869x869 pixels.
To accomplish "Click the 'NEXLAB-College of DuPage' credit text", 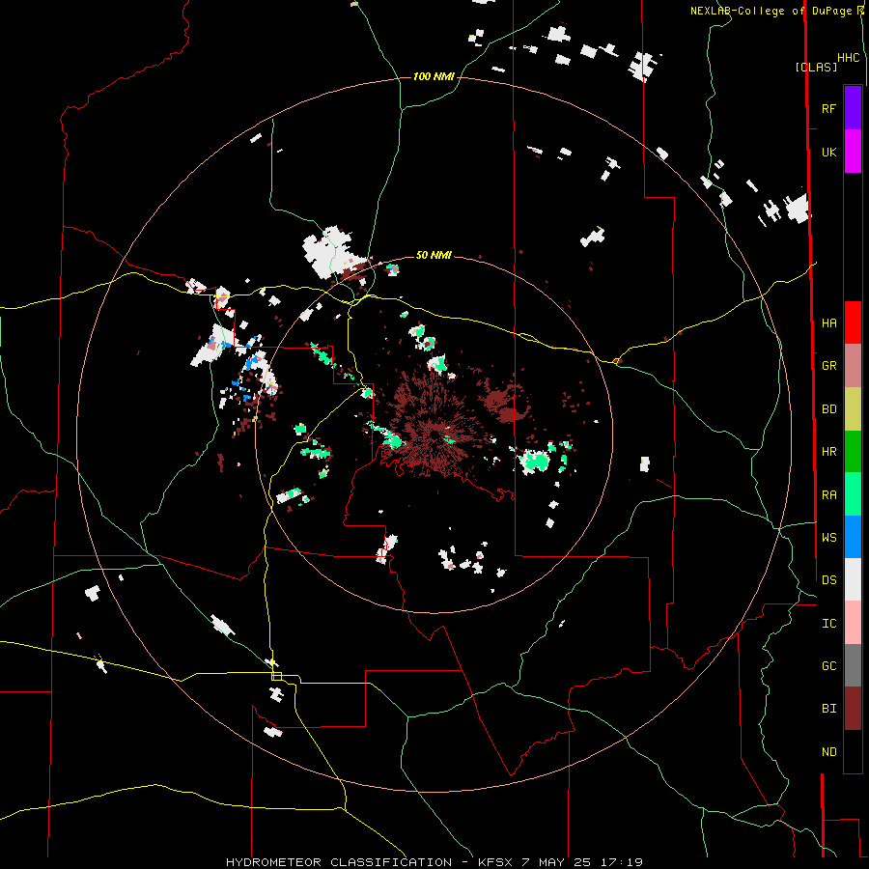I will point(771,11).
